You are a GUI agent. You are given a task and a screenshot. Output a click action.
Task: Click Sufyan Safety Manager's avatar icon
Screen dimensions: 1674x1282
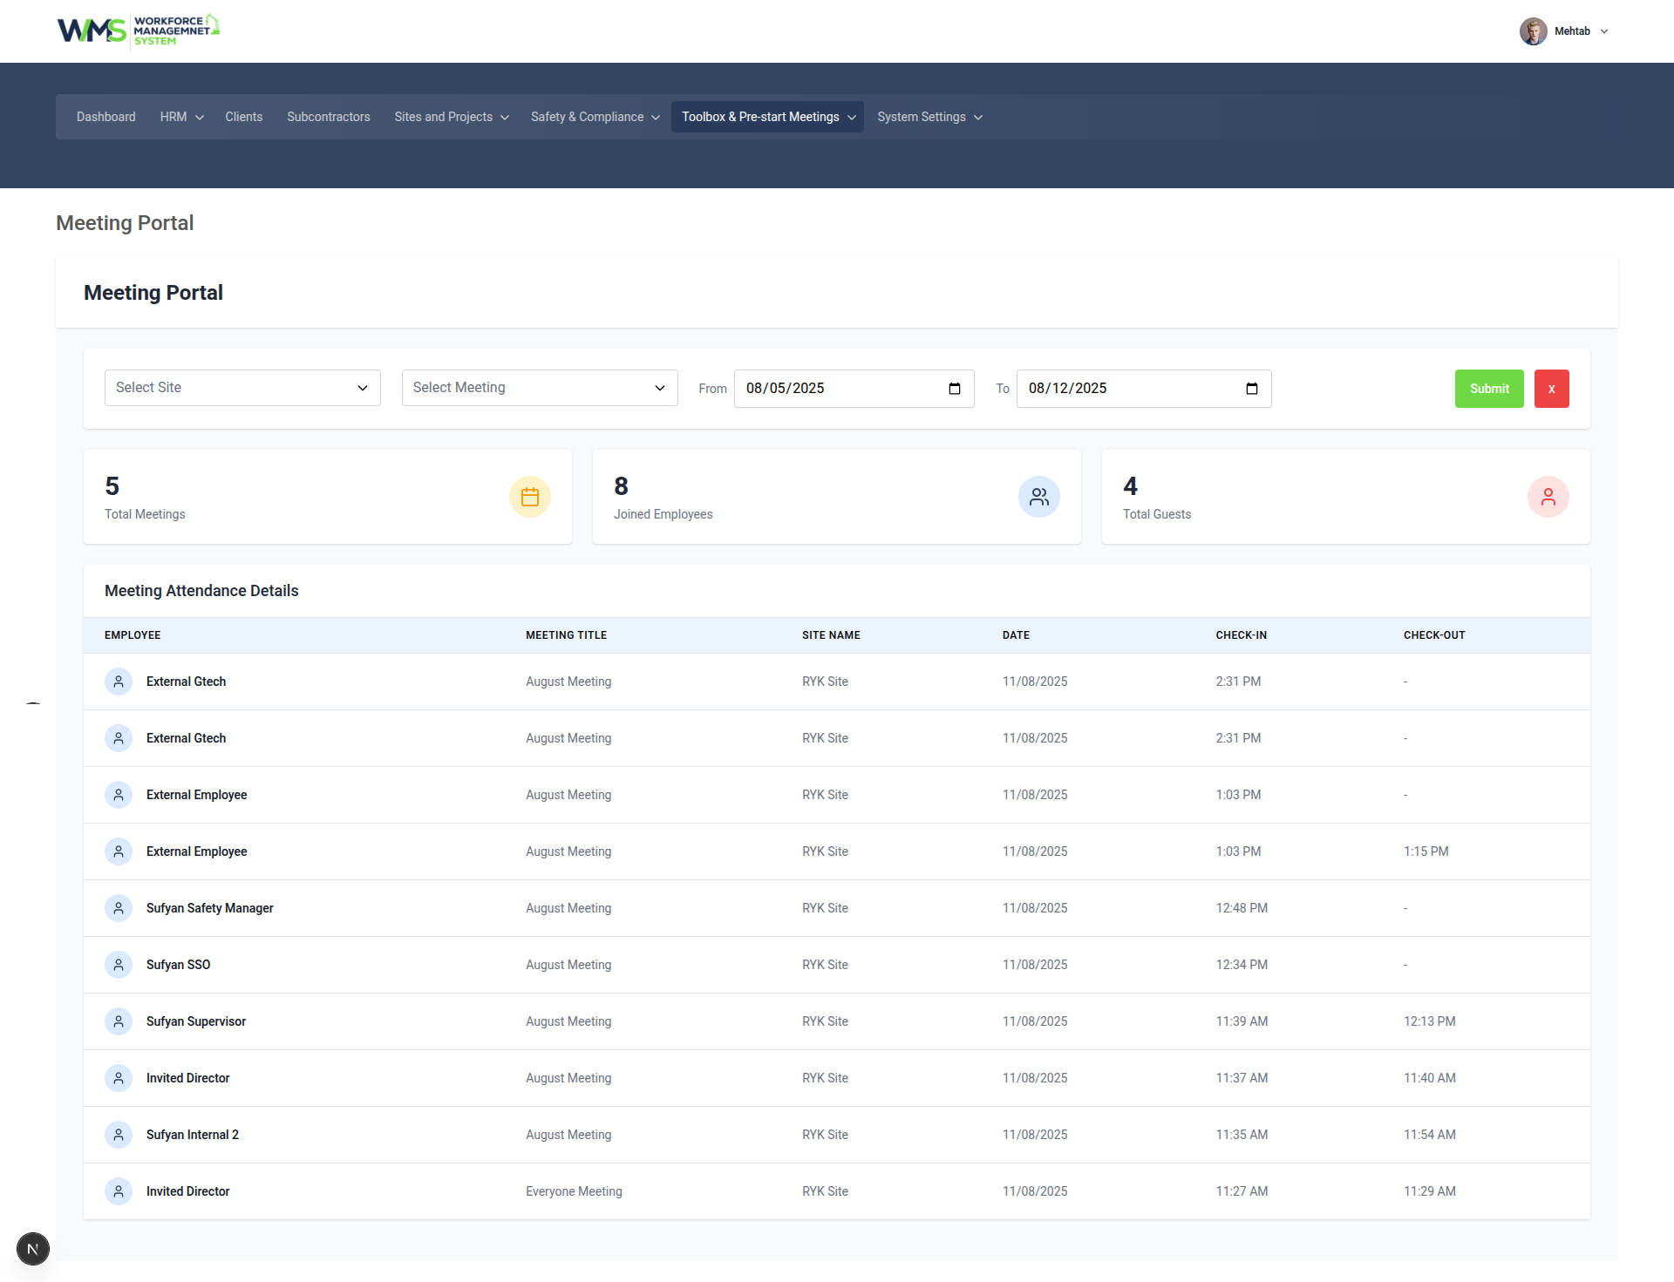pyautogui.click(x=119, y=908)
